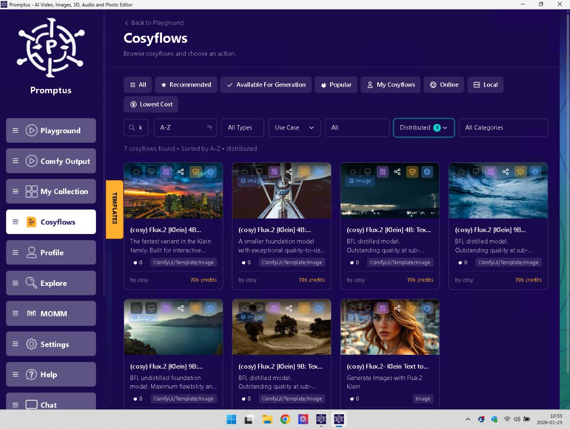This screenshot has width=570, height=429.
Task: Open Chrome from the taskbar
Action: point(285,419)
